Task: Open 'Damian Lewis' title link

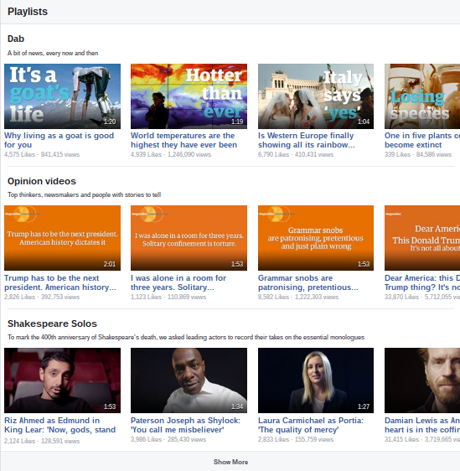Action: [422, 425]
